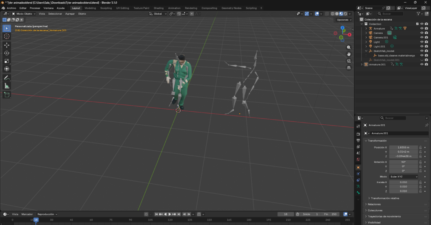Screen dimensions: 431x225
Task: Activate the Transform tool
Action: click(x=7, y=69)
